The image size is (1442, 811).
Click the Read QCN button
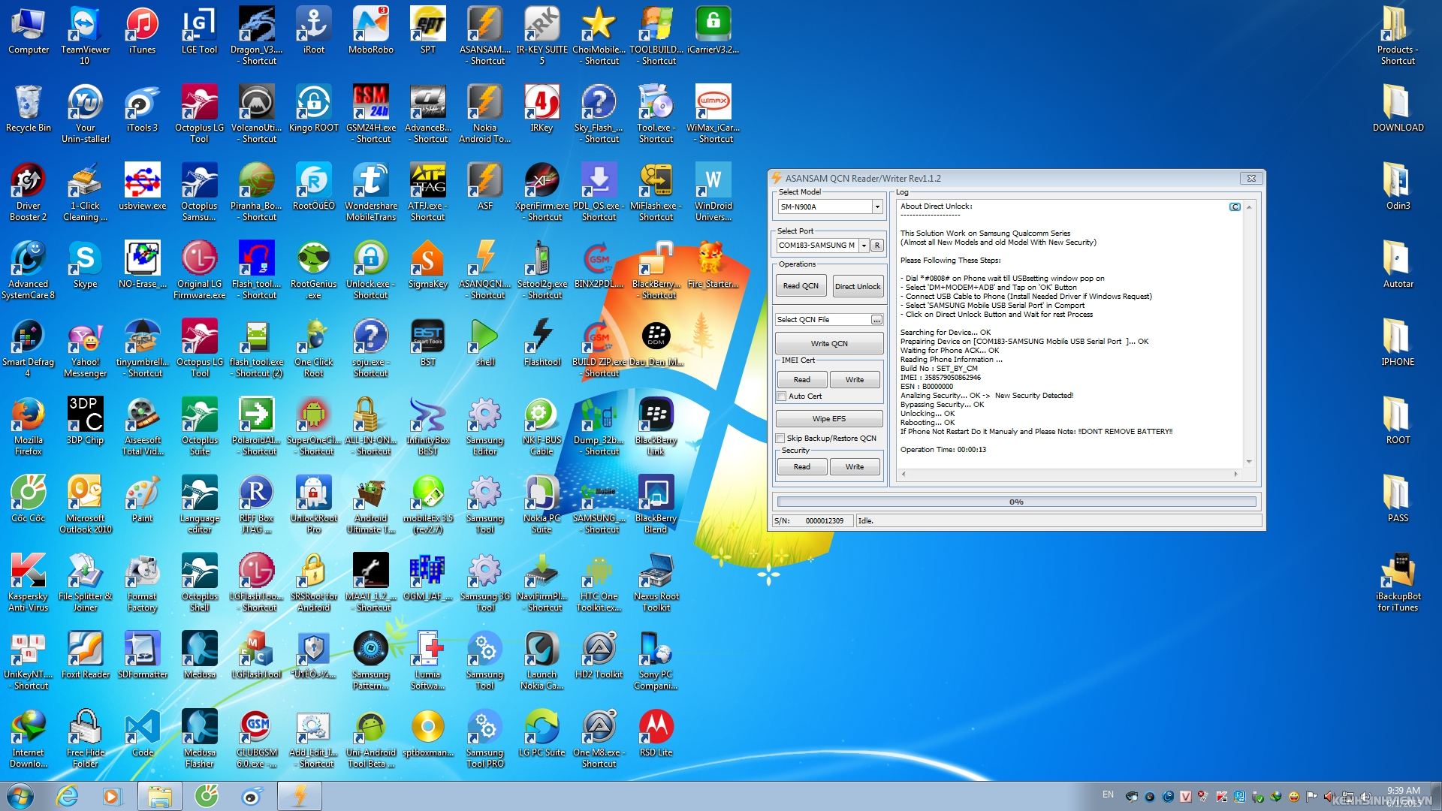point(801,286)
